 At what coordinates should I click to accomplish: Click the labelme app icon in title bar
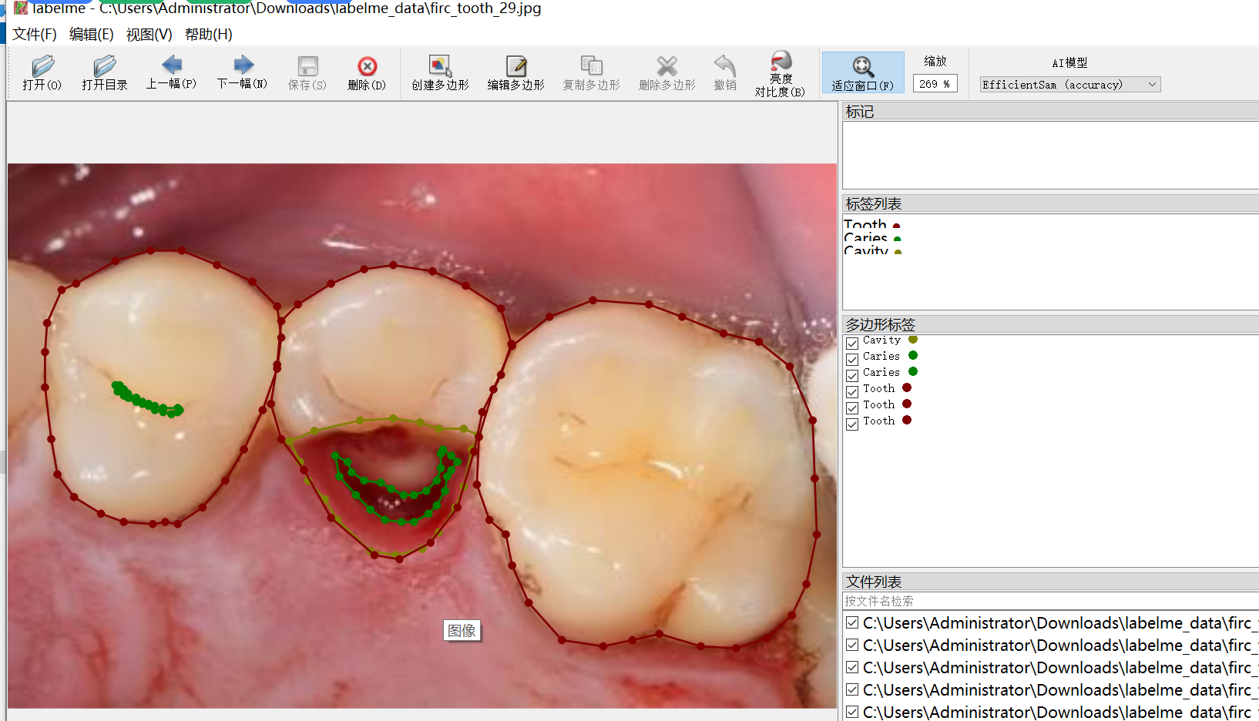click(20, 8)
